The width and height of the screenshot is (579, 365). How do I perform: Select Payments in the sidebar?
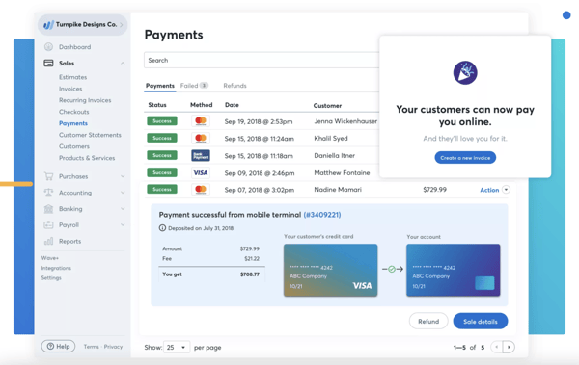click(73, 123)
